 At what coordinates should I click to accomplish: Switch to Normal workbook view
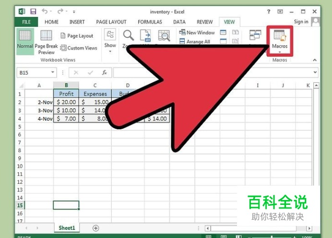(25, 41)
